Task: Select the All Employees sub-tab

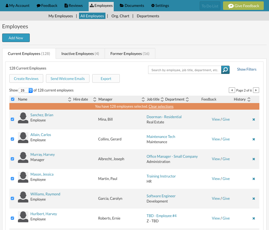Action: tap(92, 16)
